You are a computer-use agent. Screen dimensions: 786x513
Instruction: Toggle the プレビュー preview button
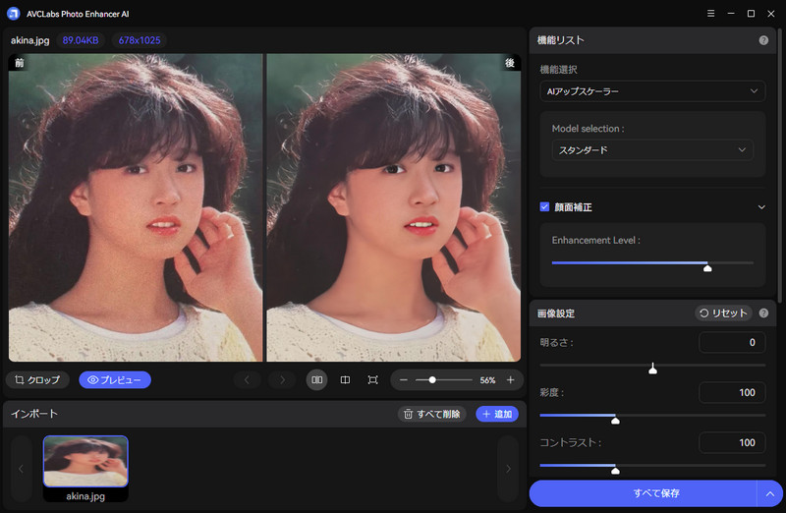[115, 380]
